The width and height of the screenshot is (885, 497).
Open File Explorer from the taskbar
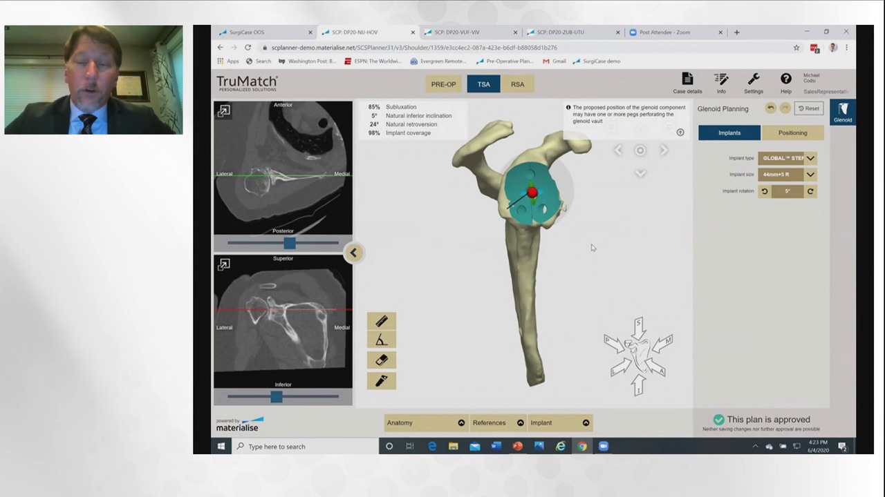(453, 447)
